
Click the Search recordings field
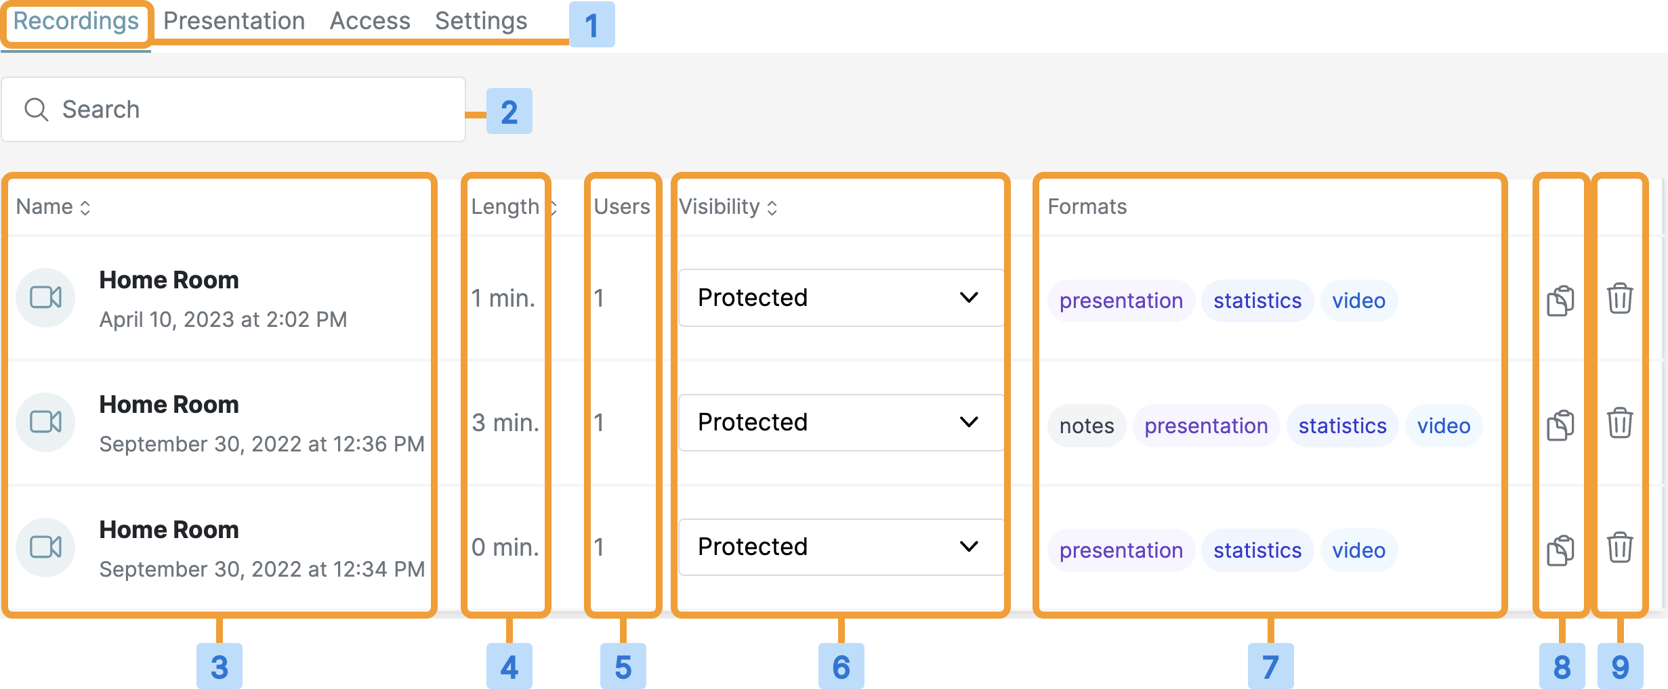(234, 110)
